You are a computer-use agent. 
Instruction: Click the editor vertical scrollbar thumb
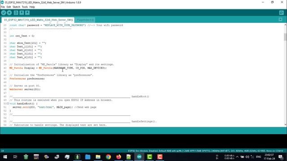285,37
